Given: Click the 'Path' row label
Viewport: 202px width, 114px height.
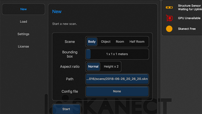Looking at the screenshot, I should (70, 79).
